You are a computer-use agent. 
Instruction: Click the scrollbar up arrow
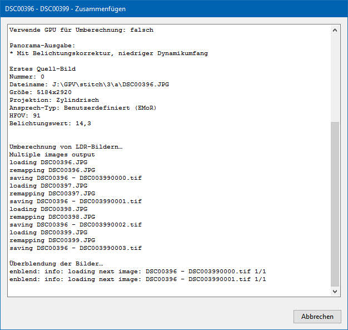(x=335, y=30)
